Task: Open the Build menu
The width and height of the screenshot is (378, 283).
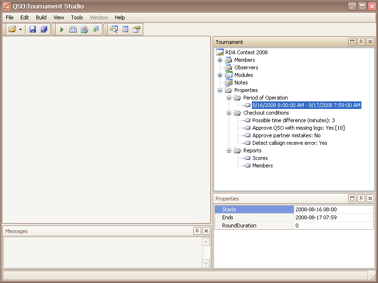Action: click(41, 17)
